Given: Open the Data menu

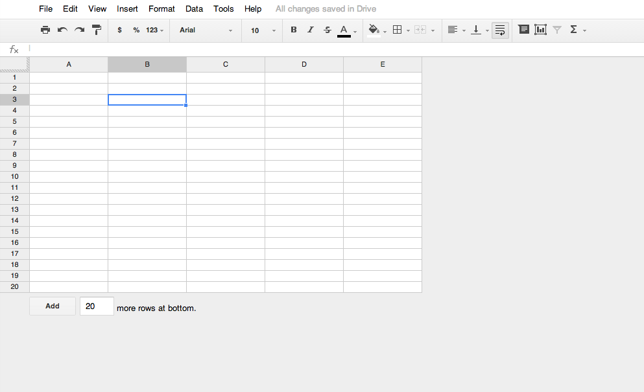Looking at the screenshot, I should 194,8.
